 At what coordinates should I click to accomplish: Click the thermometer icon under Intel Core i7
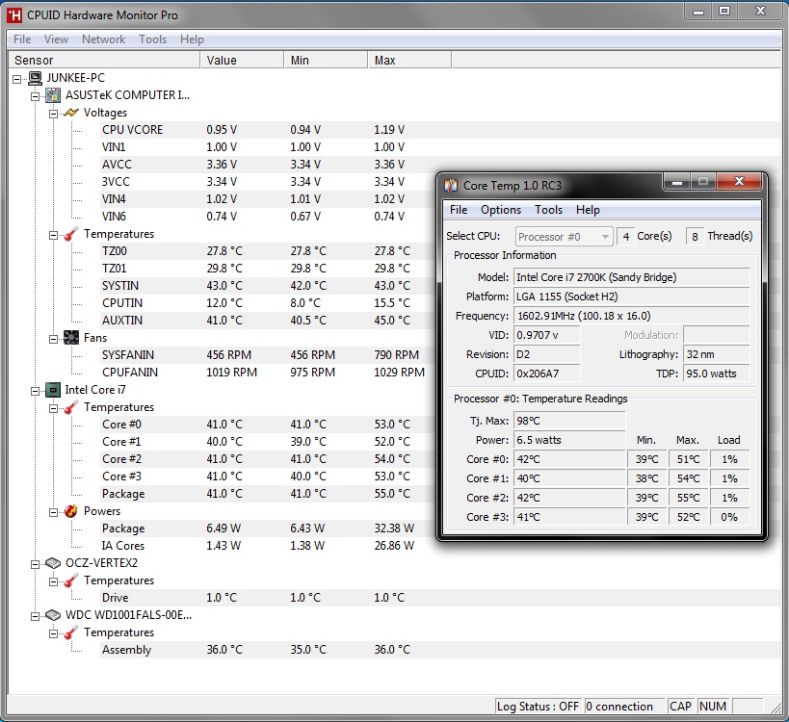pyautogui.click(x=71, y=407)
